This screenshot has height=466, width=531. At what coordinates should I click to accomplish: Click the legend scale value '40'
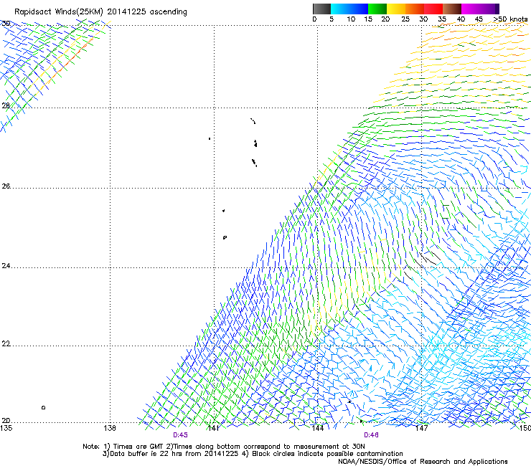pos(461,19)
